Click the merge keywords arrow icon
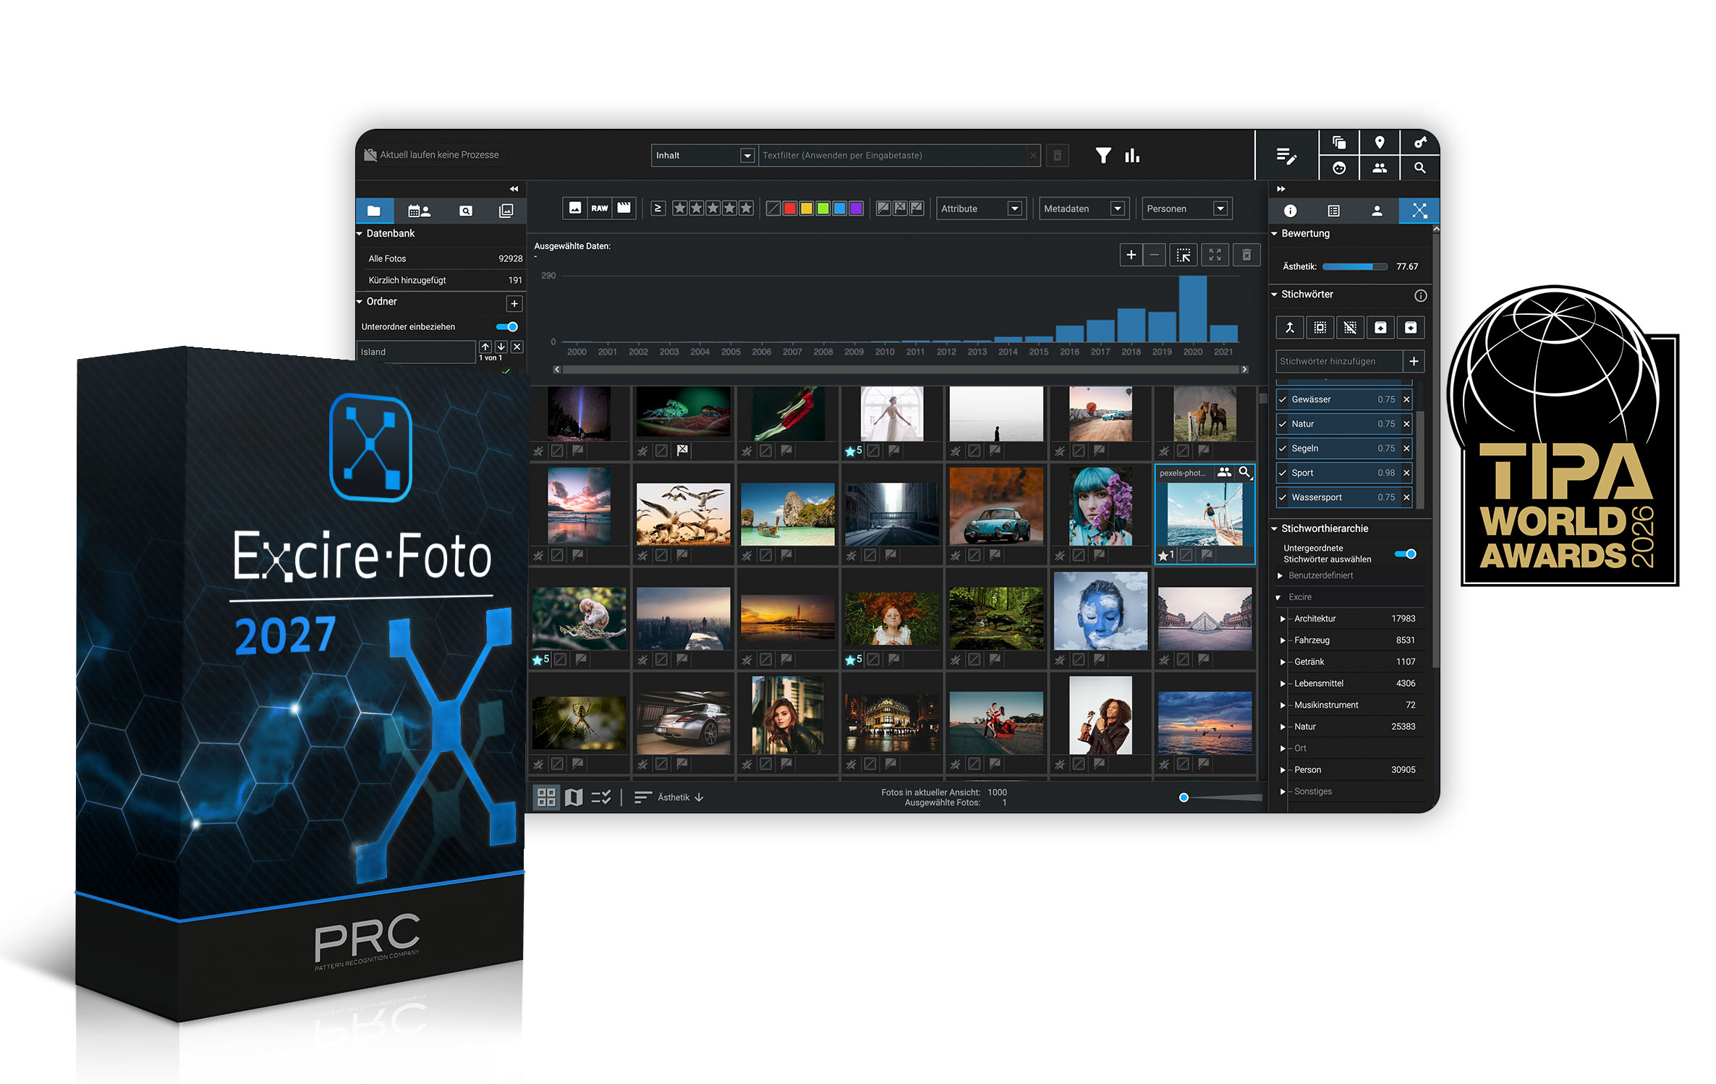Screen dimensions: 1716x1084 point(1289,328)
